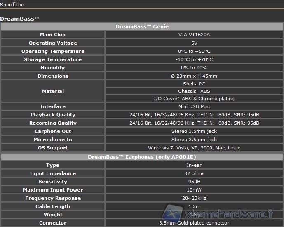Click the 'VIA VT1620A' value cell
The height and width of the screenshot is (227, 284).
[x=194, y=35]
